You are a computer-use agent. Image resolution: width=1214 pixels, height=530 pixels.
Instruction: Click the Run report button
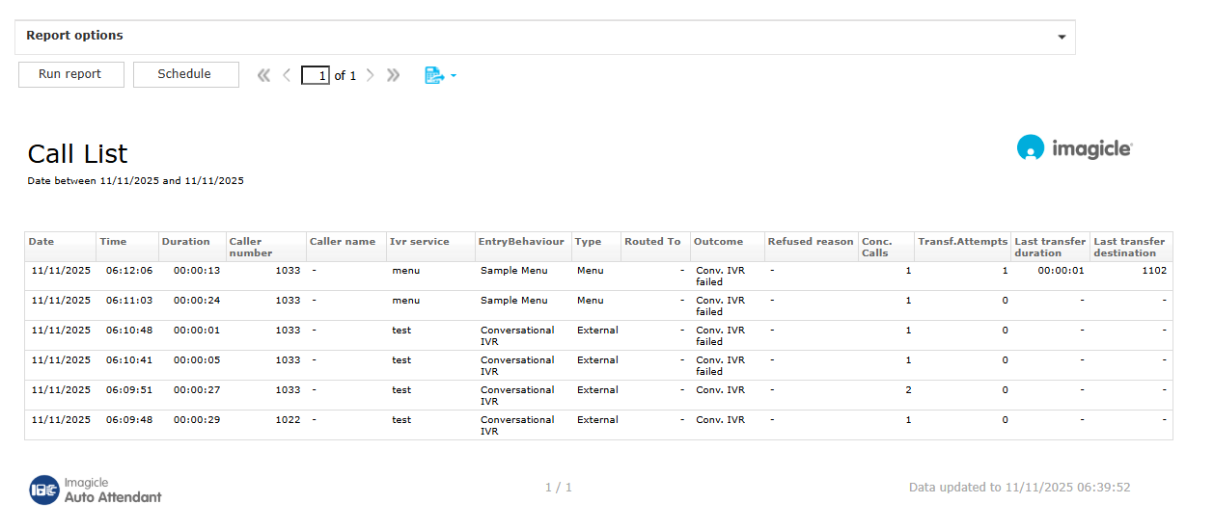[x=70, y=74]
